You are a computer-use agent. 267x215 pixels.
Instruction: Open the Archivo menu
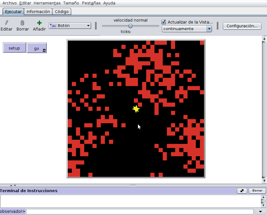(10, 3)
